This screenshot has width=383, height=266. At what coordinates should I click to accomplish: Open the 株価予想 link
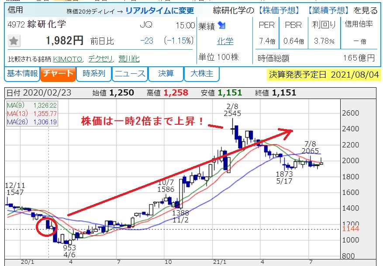point(279,10)
